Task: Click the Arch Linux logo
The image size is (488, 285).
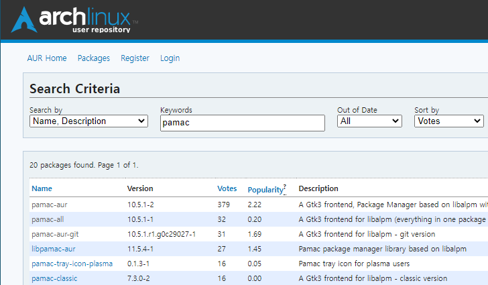Action: pos(74,20)
